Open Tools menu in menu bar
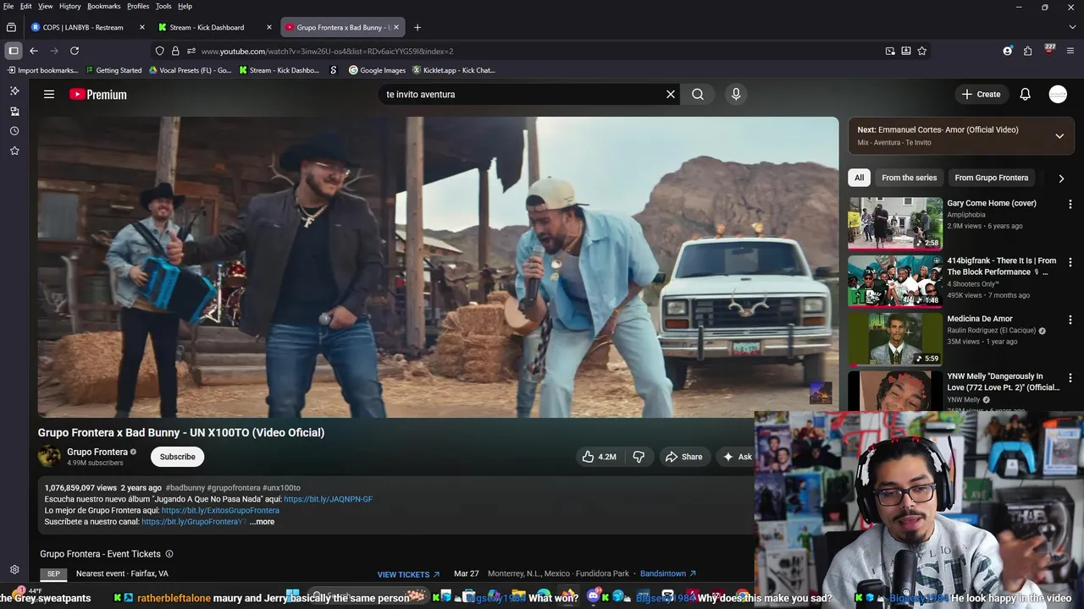Viewport: 1084px width, 609px height. pyautogui.click(x=163, y=6)
